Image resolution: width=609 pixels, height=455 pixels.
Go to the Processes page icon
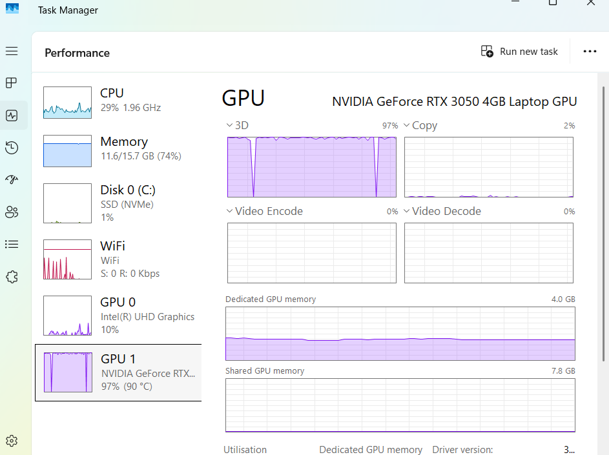coord(12,83)
